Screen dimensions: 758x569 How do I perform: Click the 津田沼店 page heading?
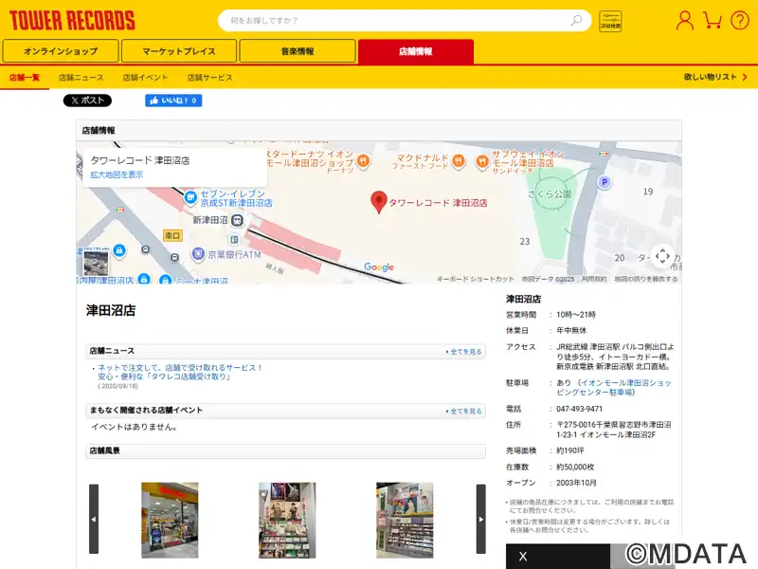tap(111, 310)
